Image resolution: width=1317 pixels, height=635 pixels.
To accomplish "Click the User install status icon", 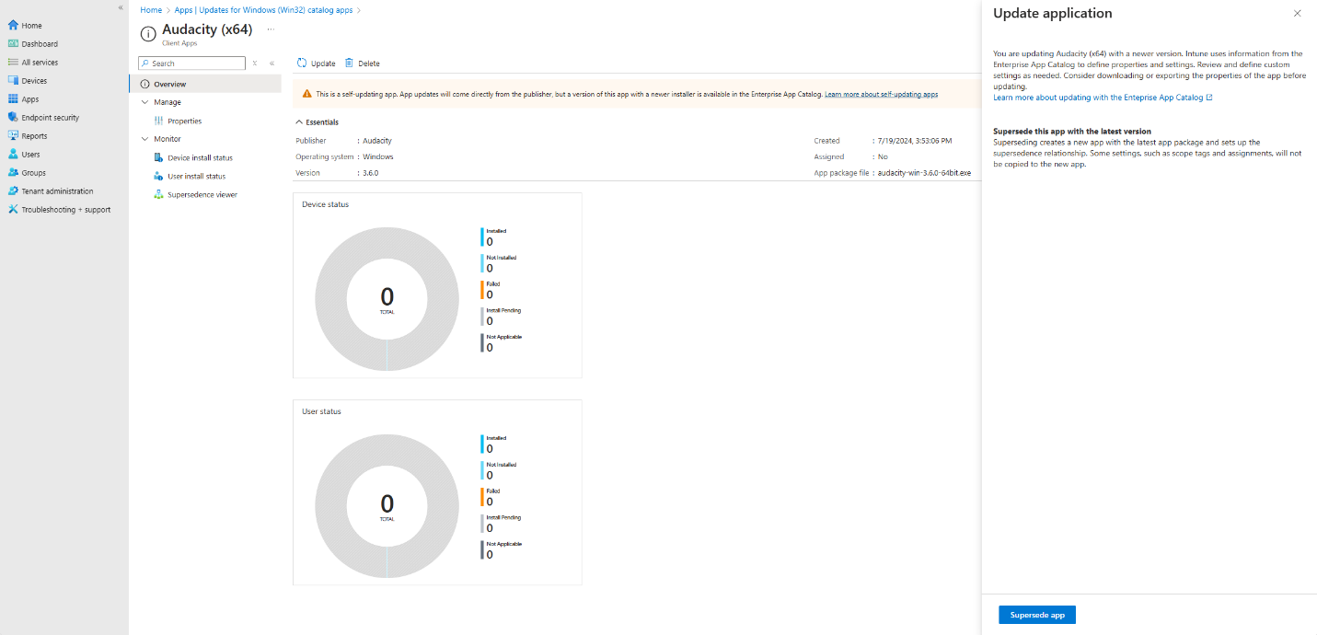I will (159, 176).
